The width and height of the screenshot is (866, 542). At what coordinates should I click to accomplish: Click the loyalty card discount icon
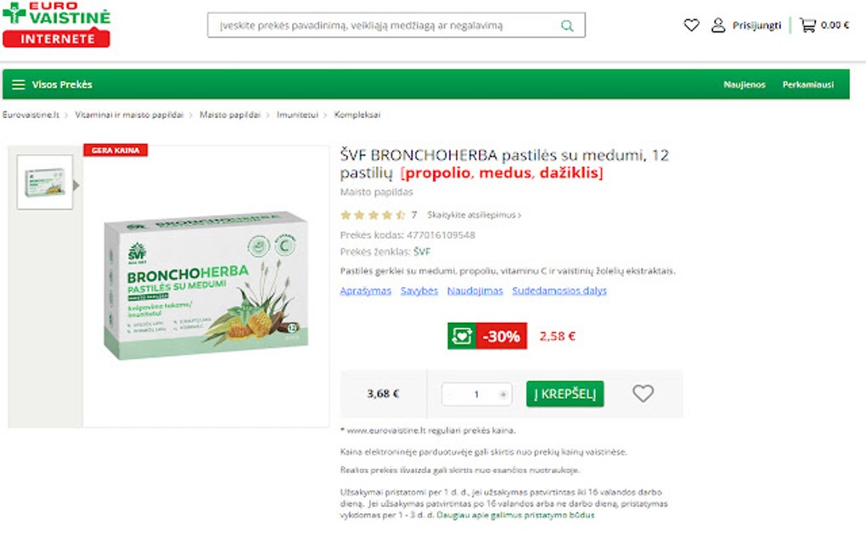[462, 336]
